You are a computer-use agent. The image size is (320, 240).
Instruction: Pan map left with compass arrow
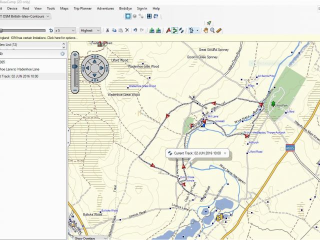(x=87, y=68)
